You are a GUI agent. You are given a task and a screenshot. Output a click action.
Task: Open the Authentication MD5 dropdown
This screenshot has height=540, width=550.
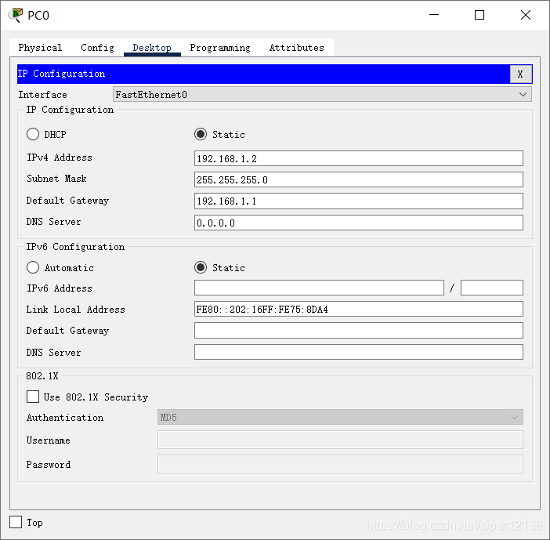pyautogui.click(x=340, y=417)
